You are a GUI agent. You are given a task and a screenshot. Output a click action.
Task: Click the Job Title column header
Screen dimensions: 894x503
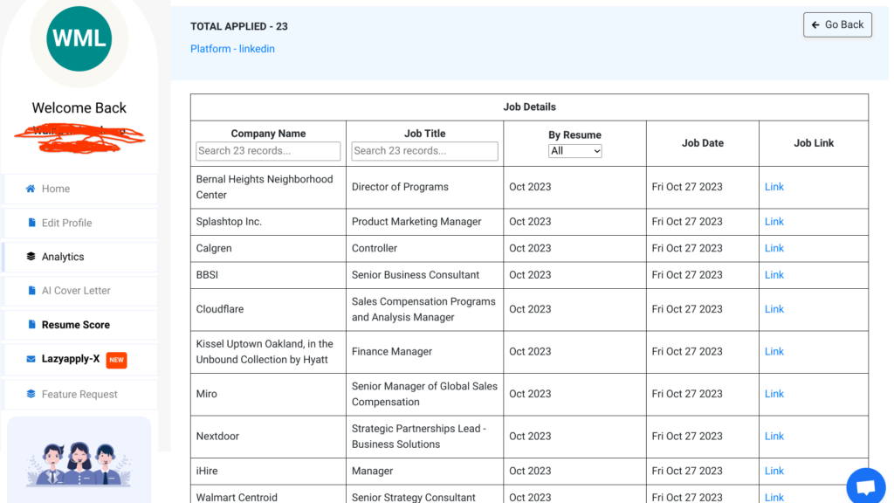pos(425,134)
